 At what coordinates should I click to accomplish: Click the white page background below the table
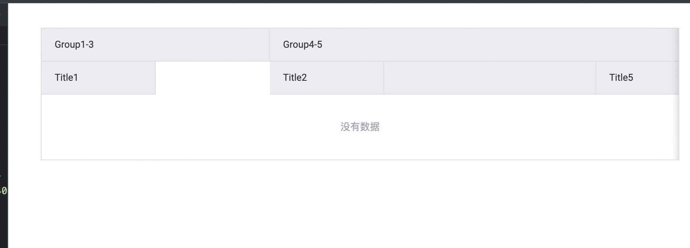(359, 204)
